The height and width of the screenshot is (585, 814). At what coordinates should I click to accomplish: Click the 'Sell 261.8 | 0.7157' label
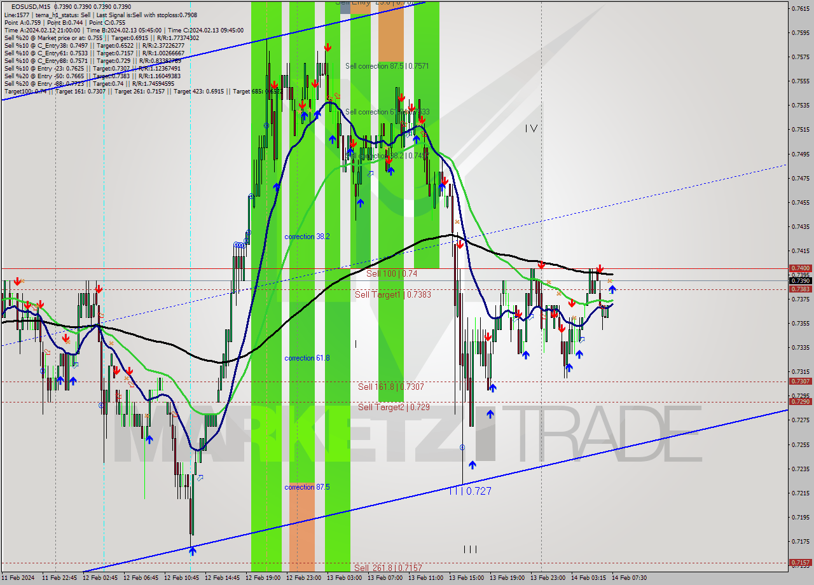pos(388,567)
